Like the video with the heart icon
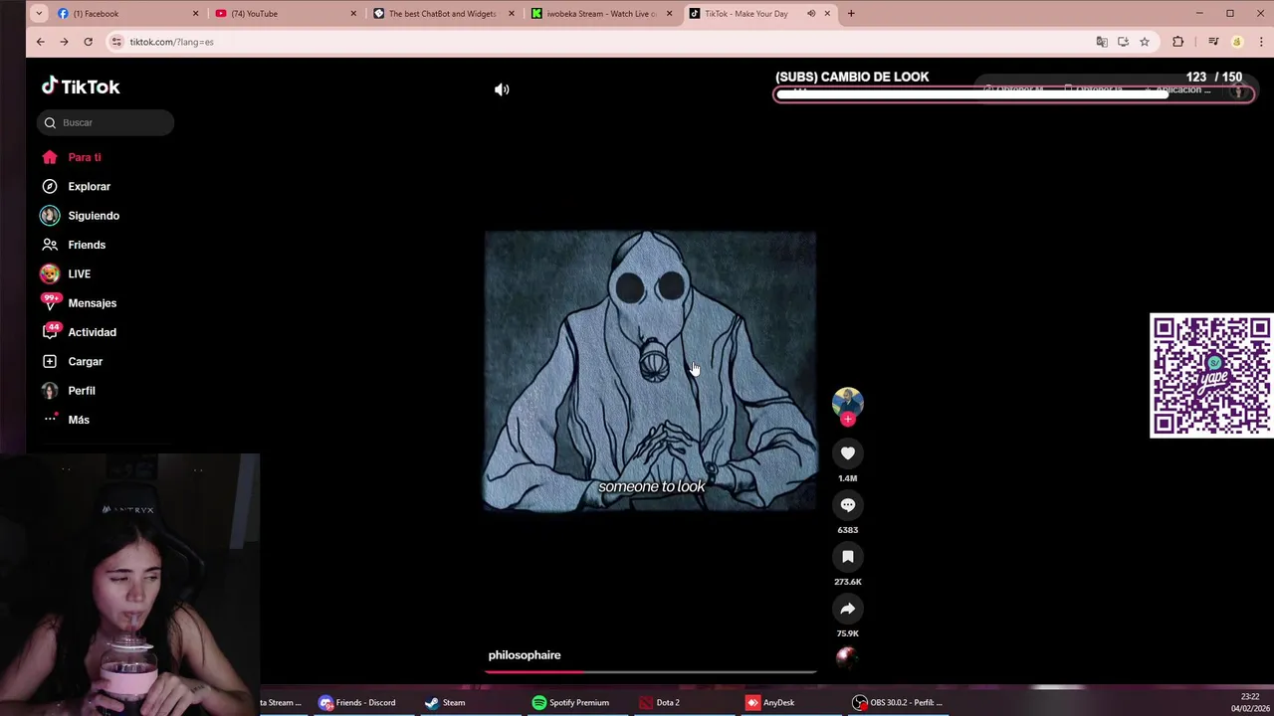Screen dimensions: 1274x716 pos(848,453)
